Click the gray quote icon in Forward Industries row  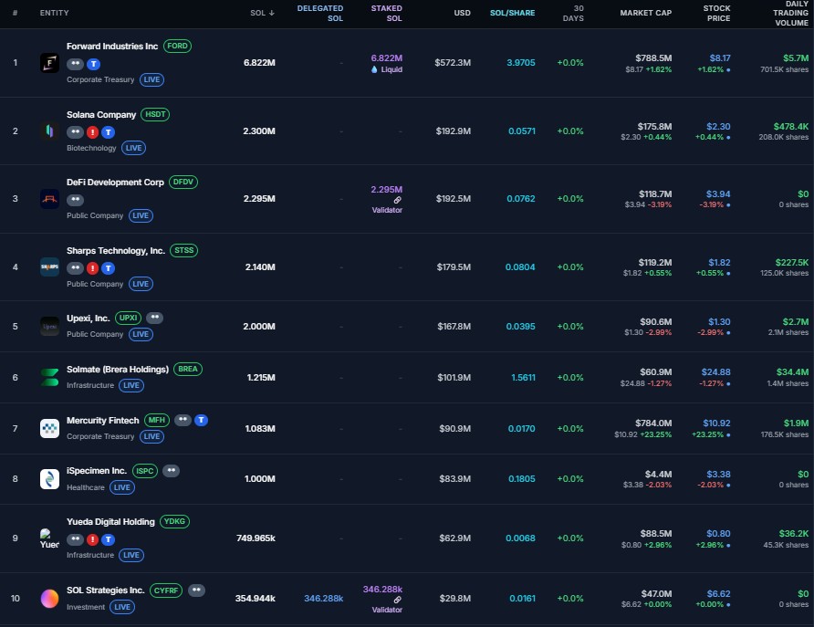(x=75, y=64)
